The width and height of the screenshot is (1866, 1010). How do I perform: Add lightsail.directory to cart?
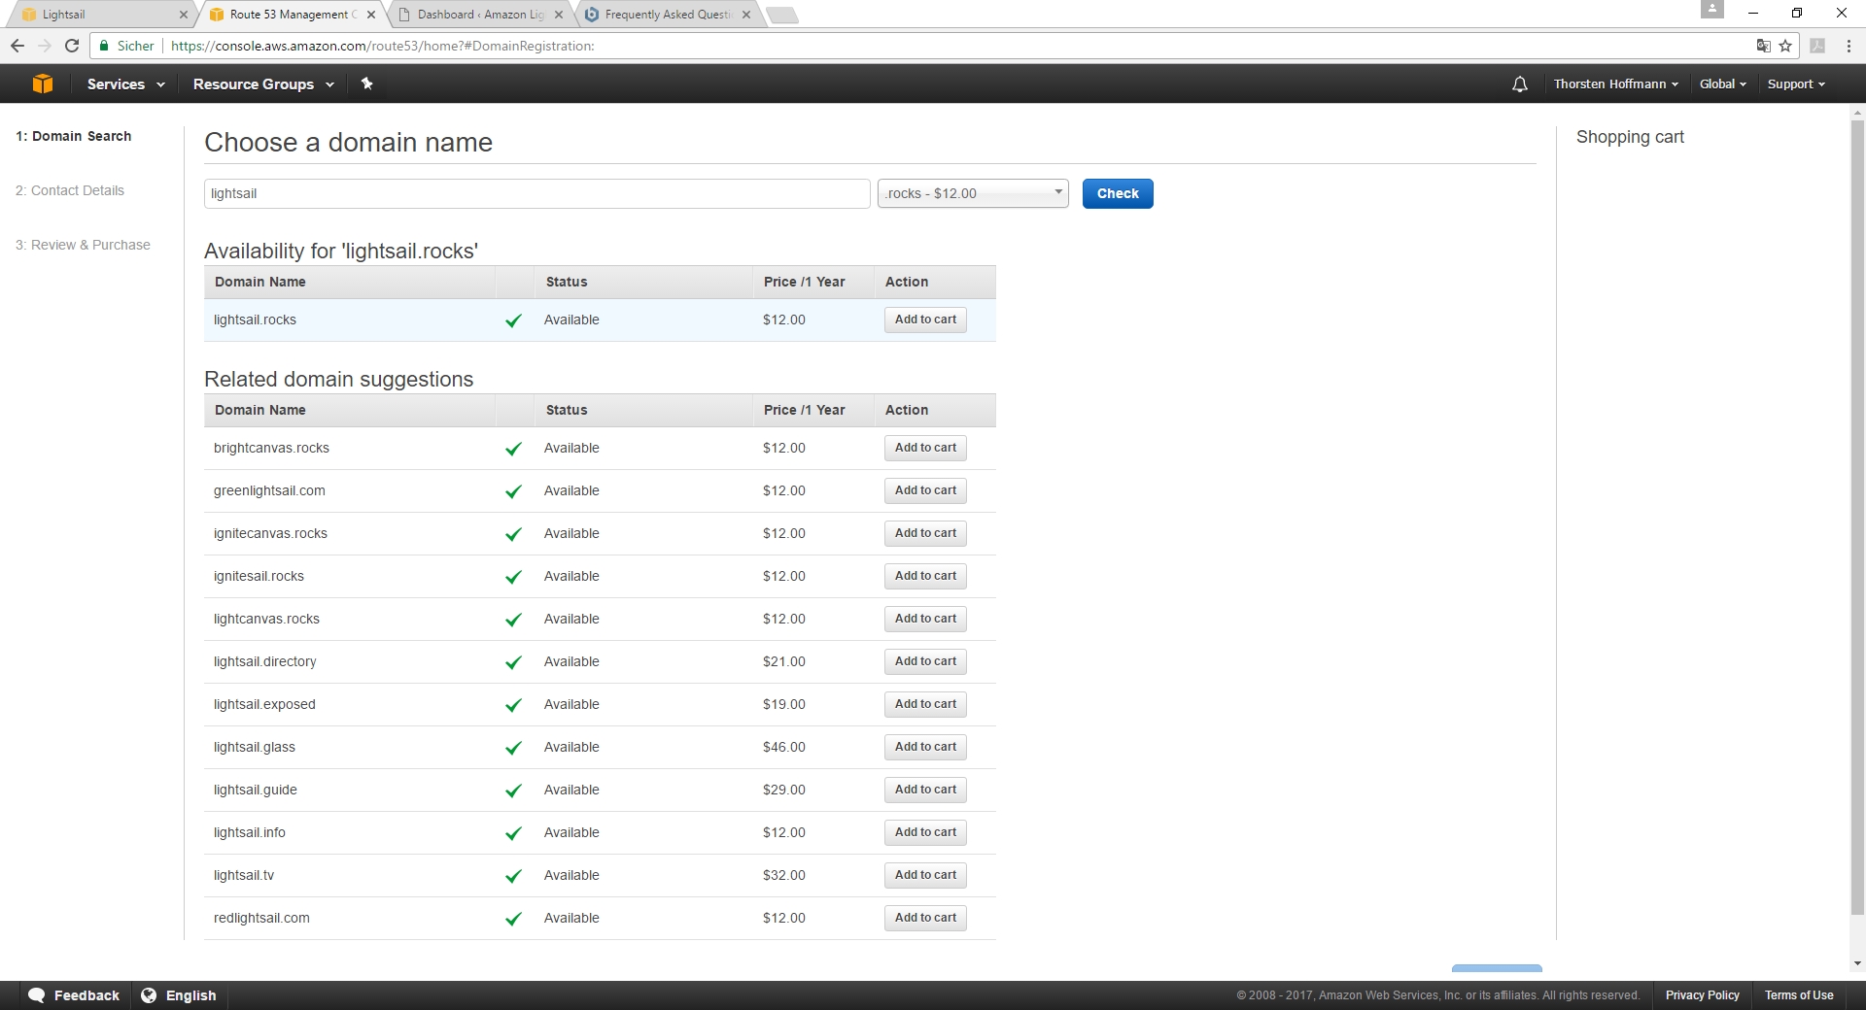(x=925, y=661)
